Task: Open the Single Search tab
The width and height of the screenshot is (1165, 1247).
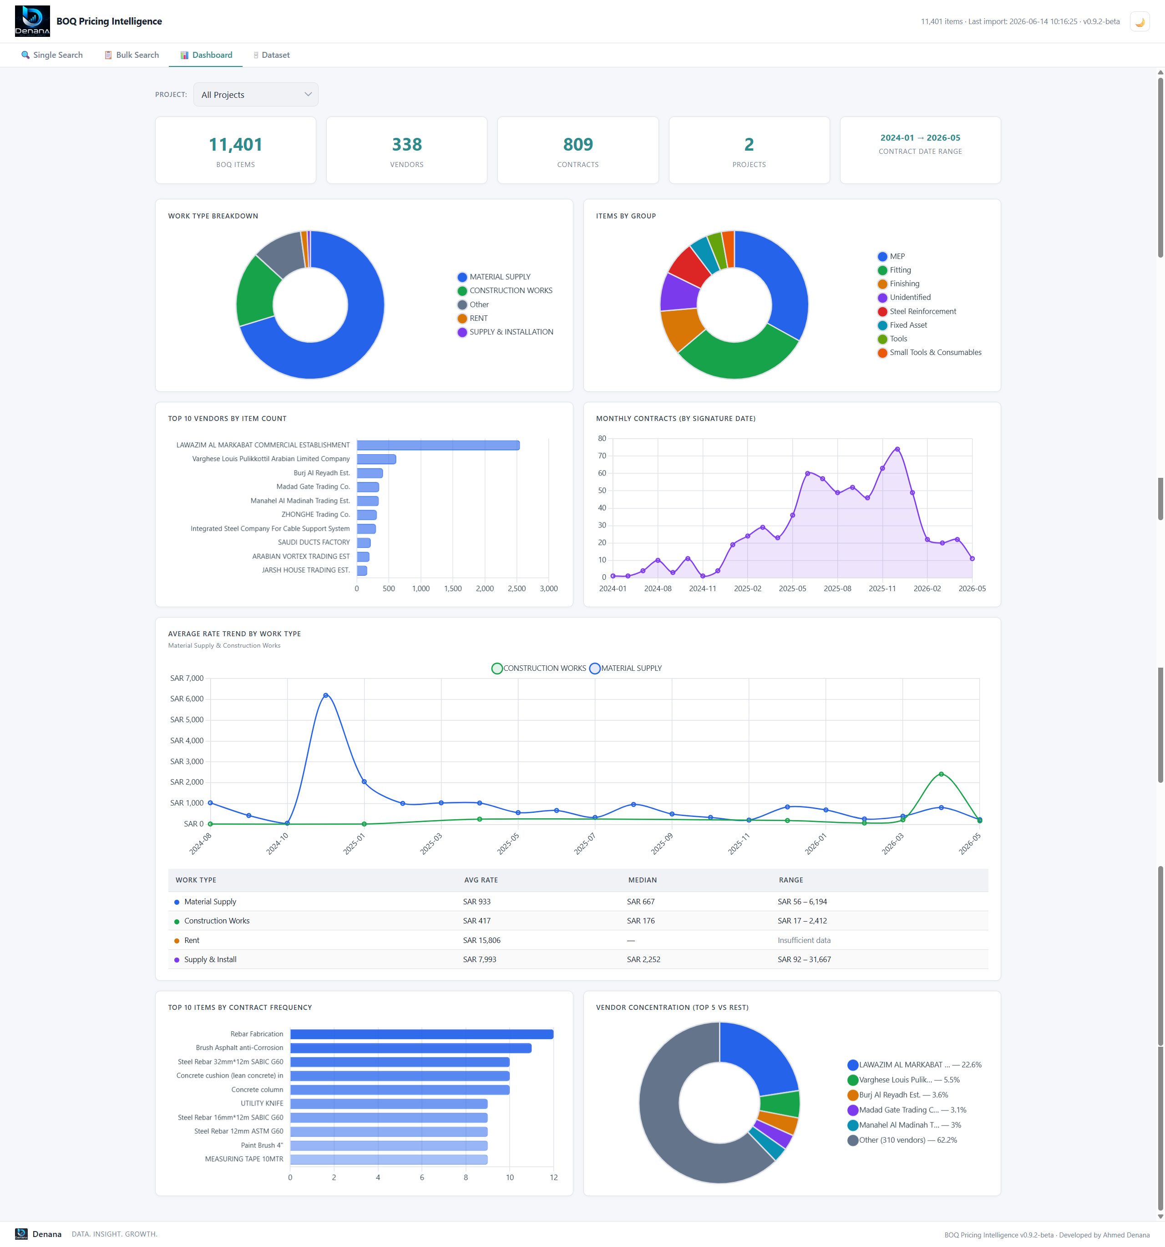Action: [x=52, y=55]
